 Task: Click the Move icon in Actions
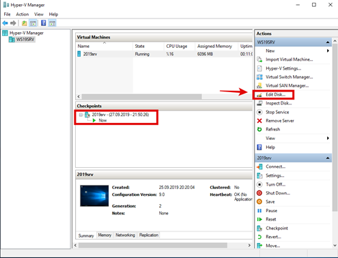[x=259, y=246]
